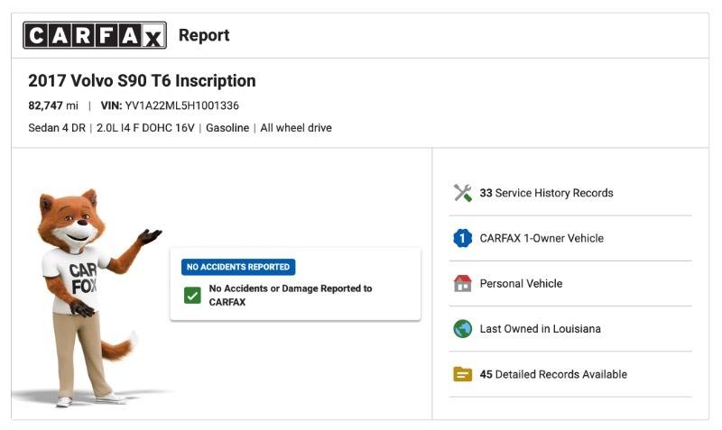The width and height of the screenshot is (722, 430).
Task: Click the Sedan 4 DR text
Action: [x=57, y=128]
